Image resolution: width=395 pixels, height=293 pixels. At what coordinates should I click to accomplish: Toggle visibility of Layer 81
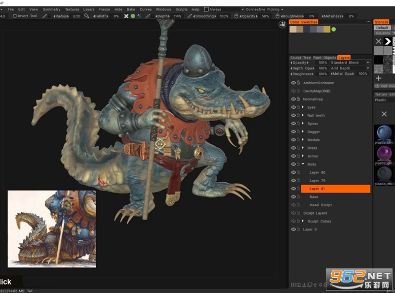click(293, 189)
